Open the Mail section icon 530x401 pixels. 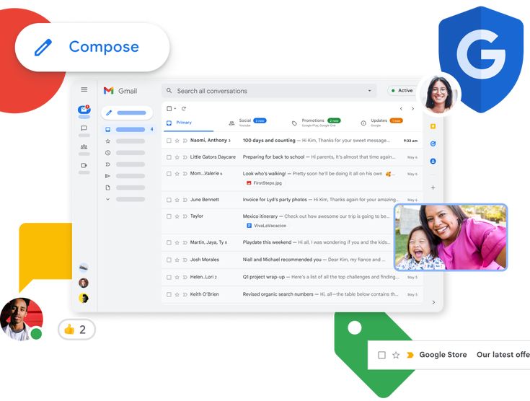point(84,110)
